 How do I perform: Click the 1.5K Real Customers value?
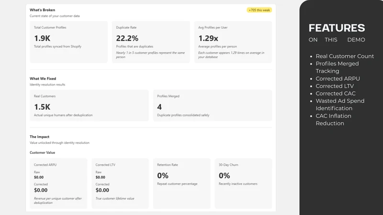[x=42, y=107]
